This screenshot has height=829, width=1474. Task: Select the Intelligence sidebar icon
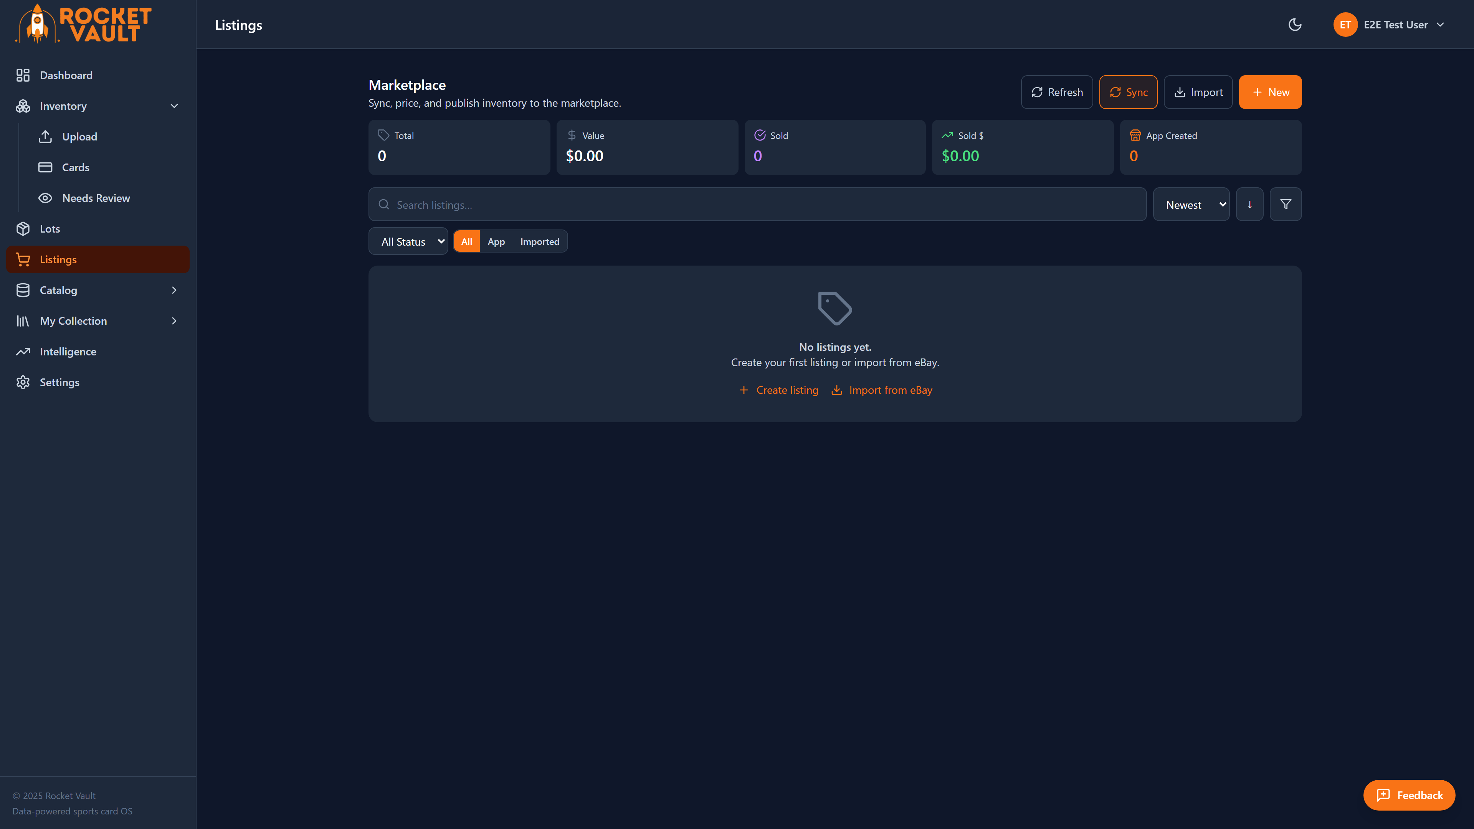[23, 351]
